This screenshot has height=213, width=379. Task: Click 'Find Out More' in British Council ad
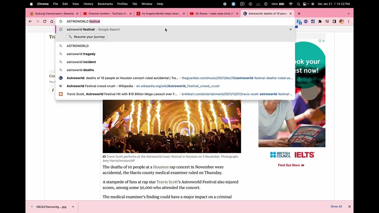(291, 165)
